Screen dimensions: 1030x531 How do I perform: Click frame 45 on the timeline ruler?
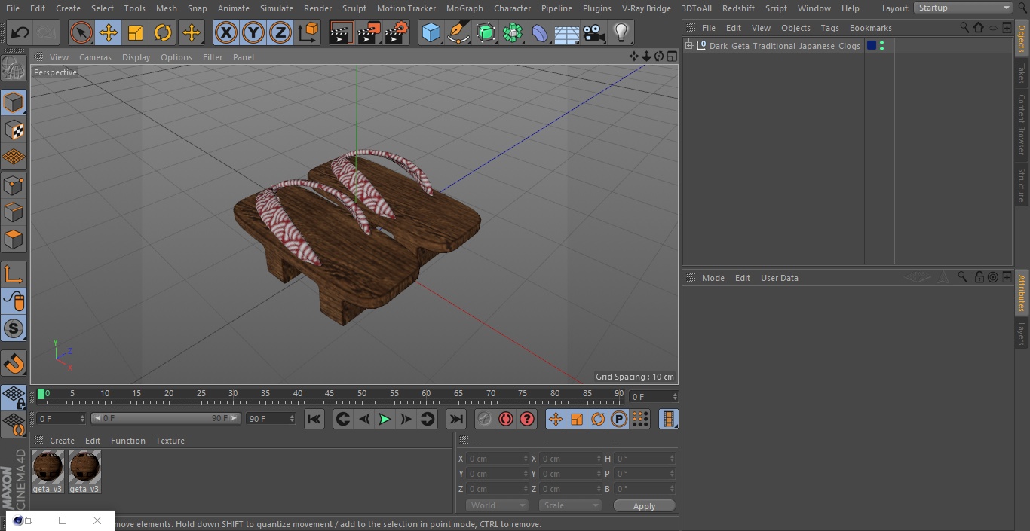330,394
